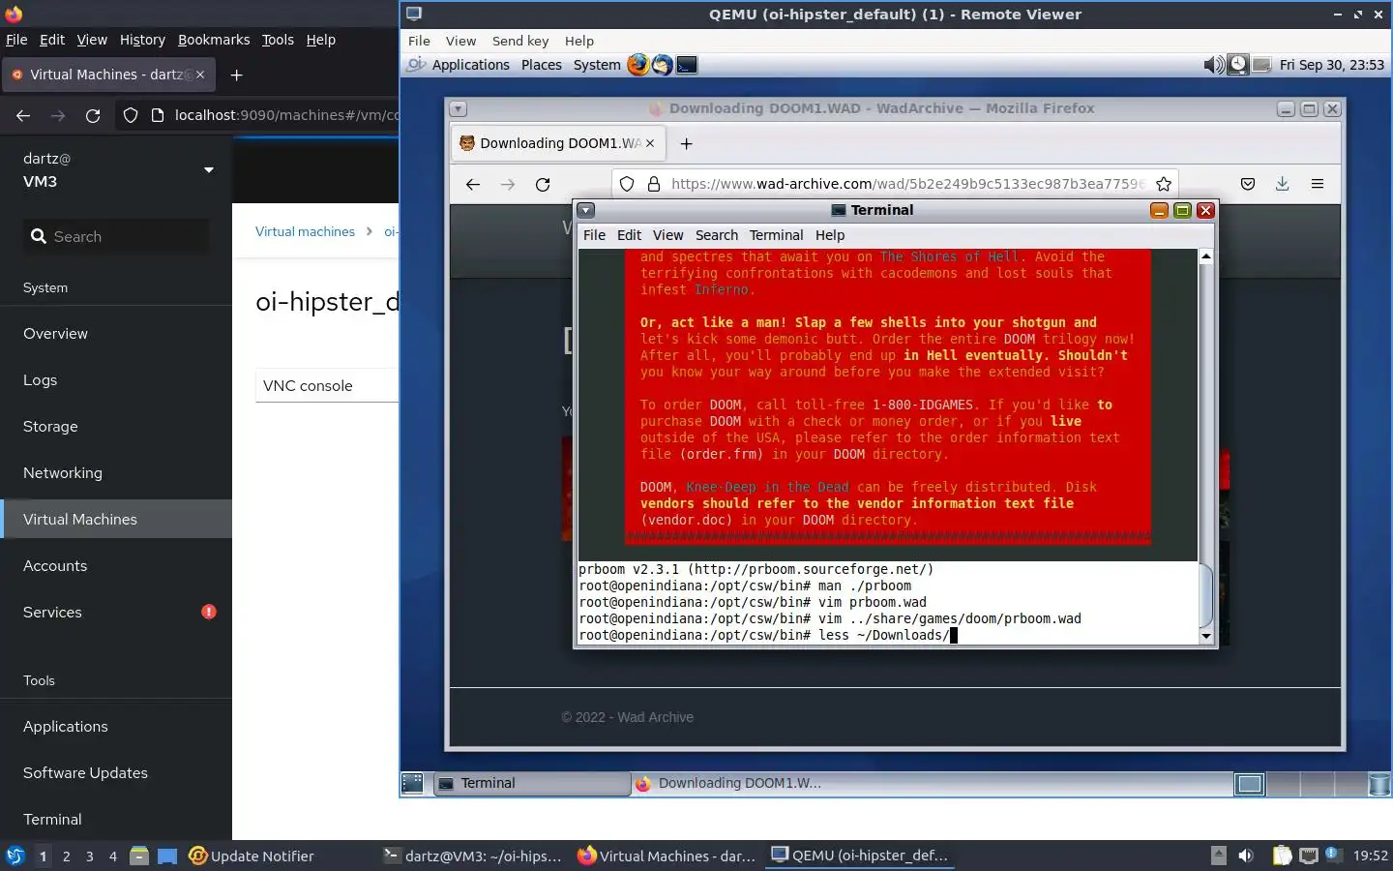Click Terminal scrollbar up arrow

pyautogui.click(x=1205, y=256)
